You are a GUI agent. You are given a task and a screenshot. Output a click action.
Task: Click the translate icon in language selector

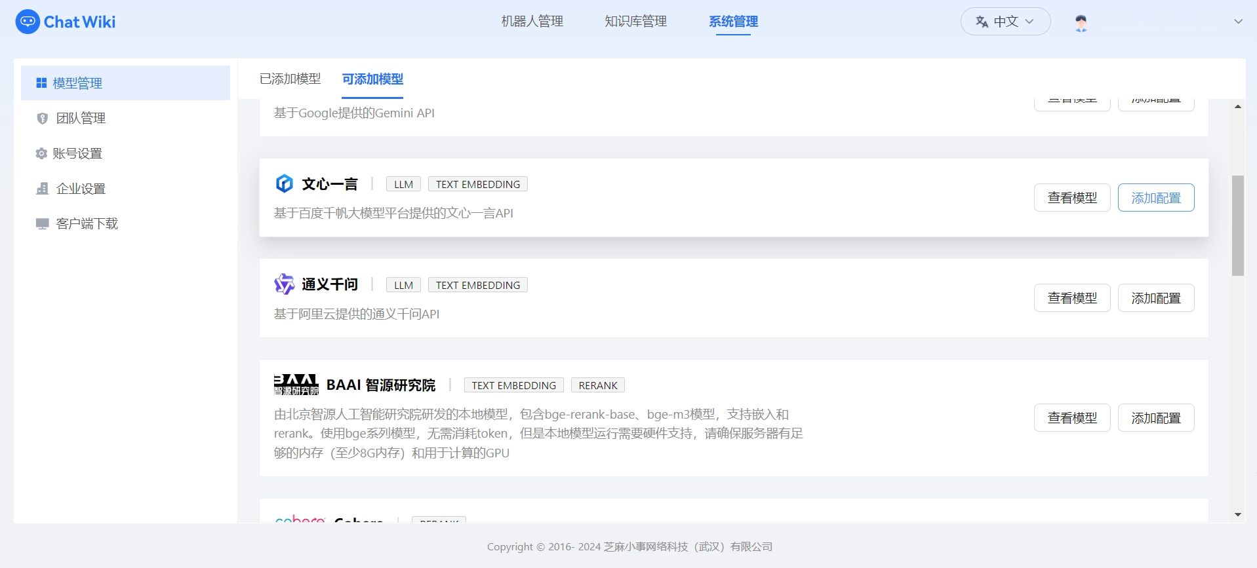pos(982,22)
